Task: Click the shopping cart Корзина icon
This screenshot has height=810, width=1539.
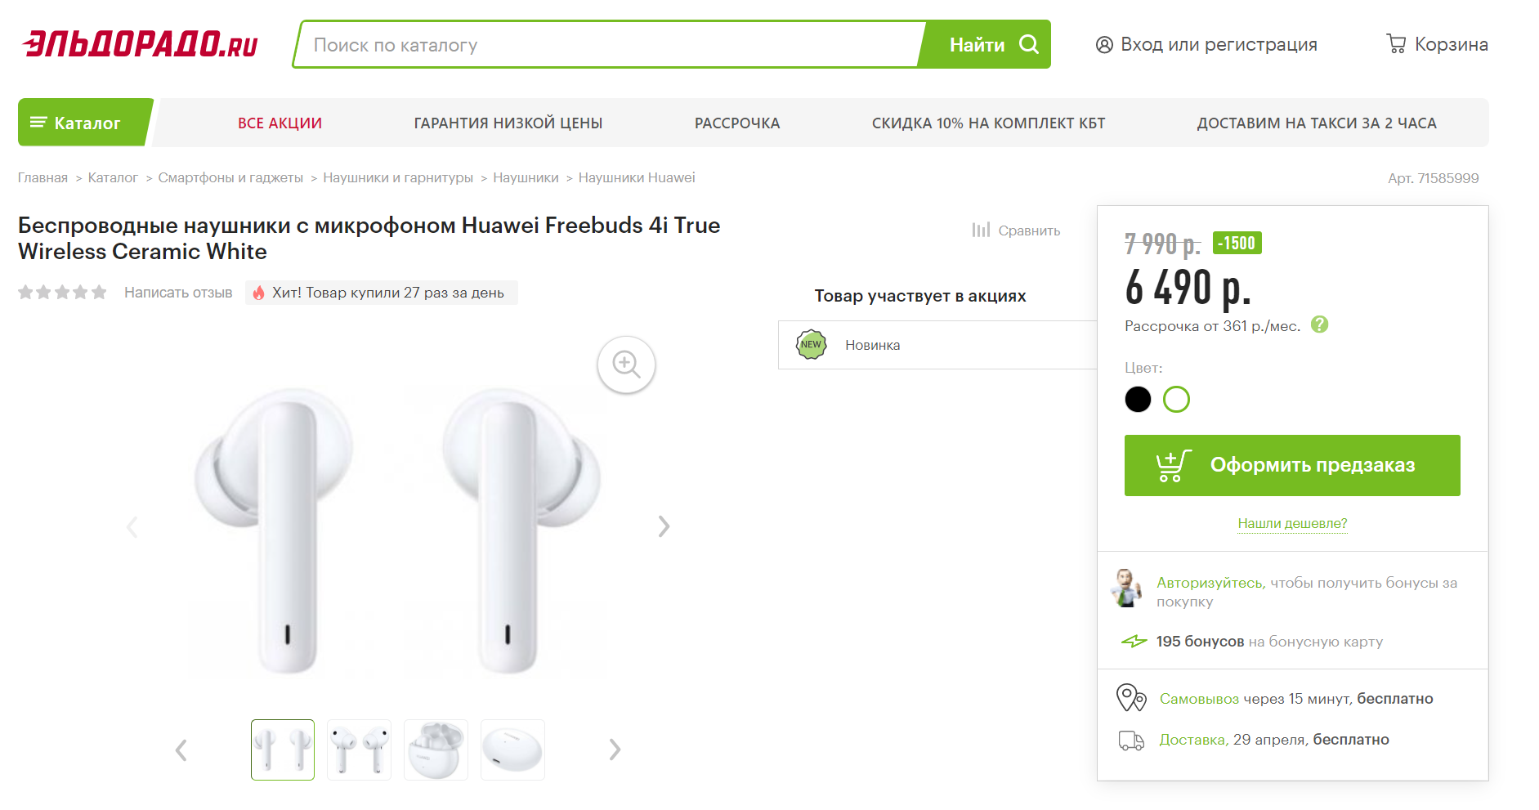Action: coord(1396,44)
